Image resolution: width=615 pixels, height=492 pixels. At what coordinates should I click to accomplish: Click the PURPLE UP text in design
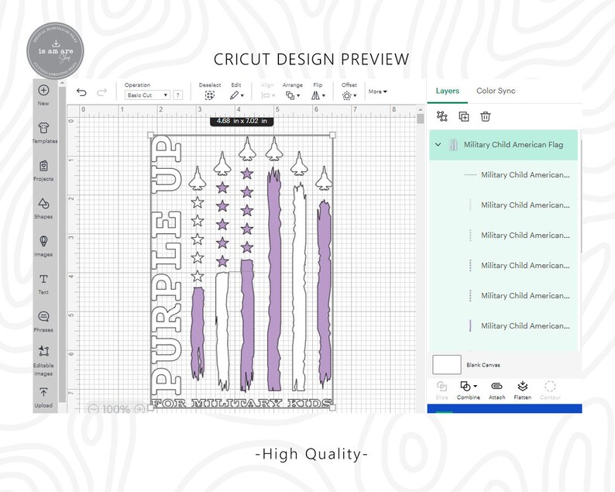click(x=167, y=265)
